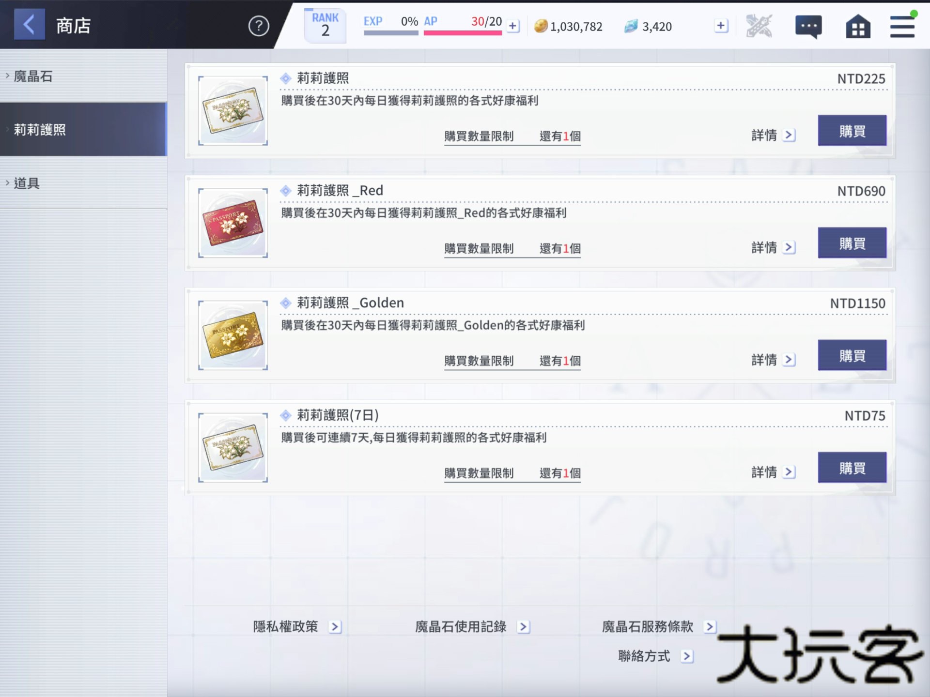The height and width of the screenshot is (697, 930).
Task: Go to home via house icon
Action: pos(858,26)
